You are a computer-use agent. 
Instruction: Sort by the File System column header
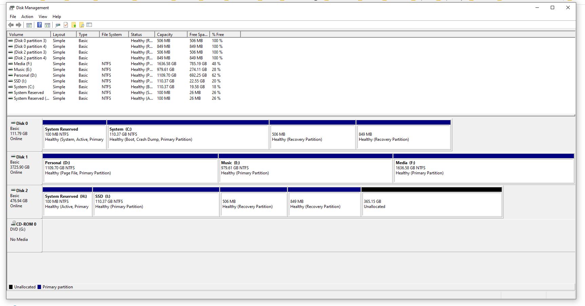pos(114,34)
